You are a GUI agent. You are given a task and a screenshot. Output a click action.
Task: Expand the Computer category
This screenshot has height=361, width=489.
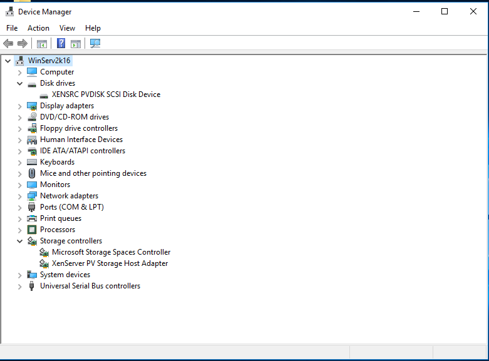(19, 73)
